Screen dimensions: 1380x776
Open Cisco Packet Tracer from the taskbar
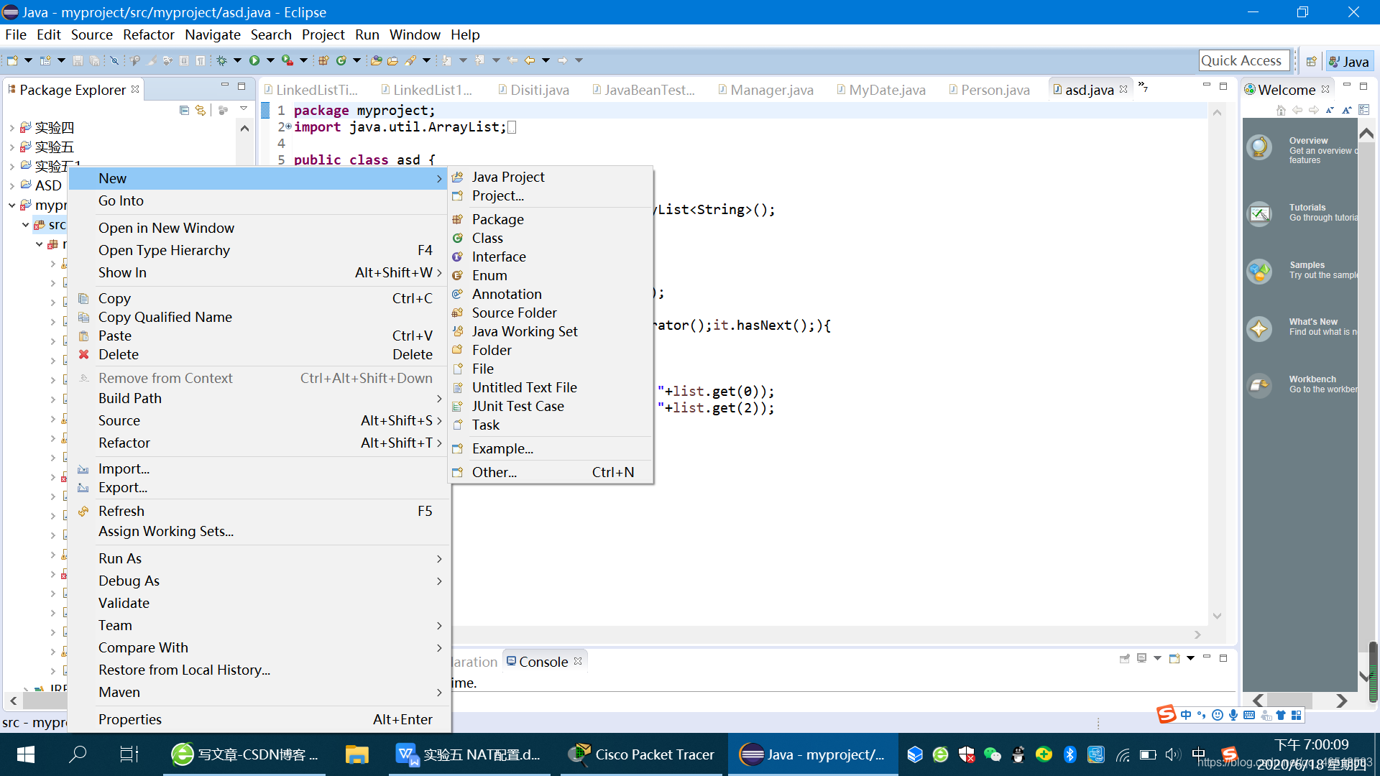641,754
